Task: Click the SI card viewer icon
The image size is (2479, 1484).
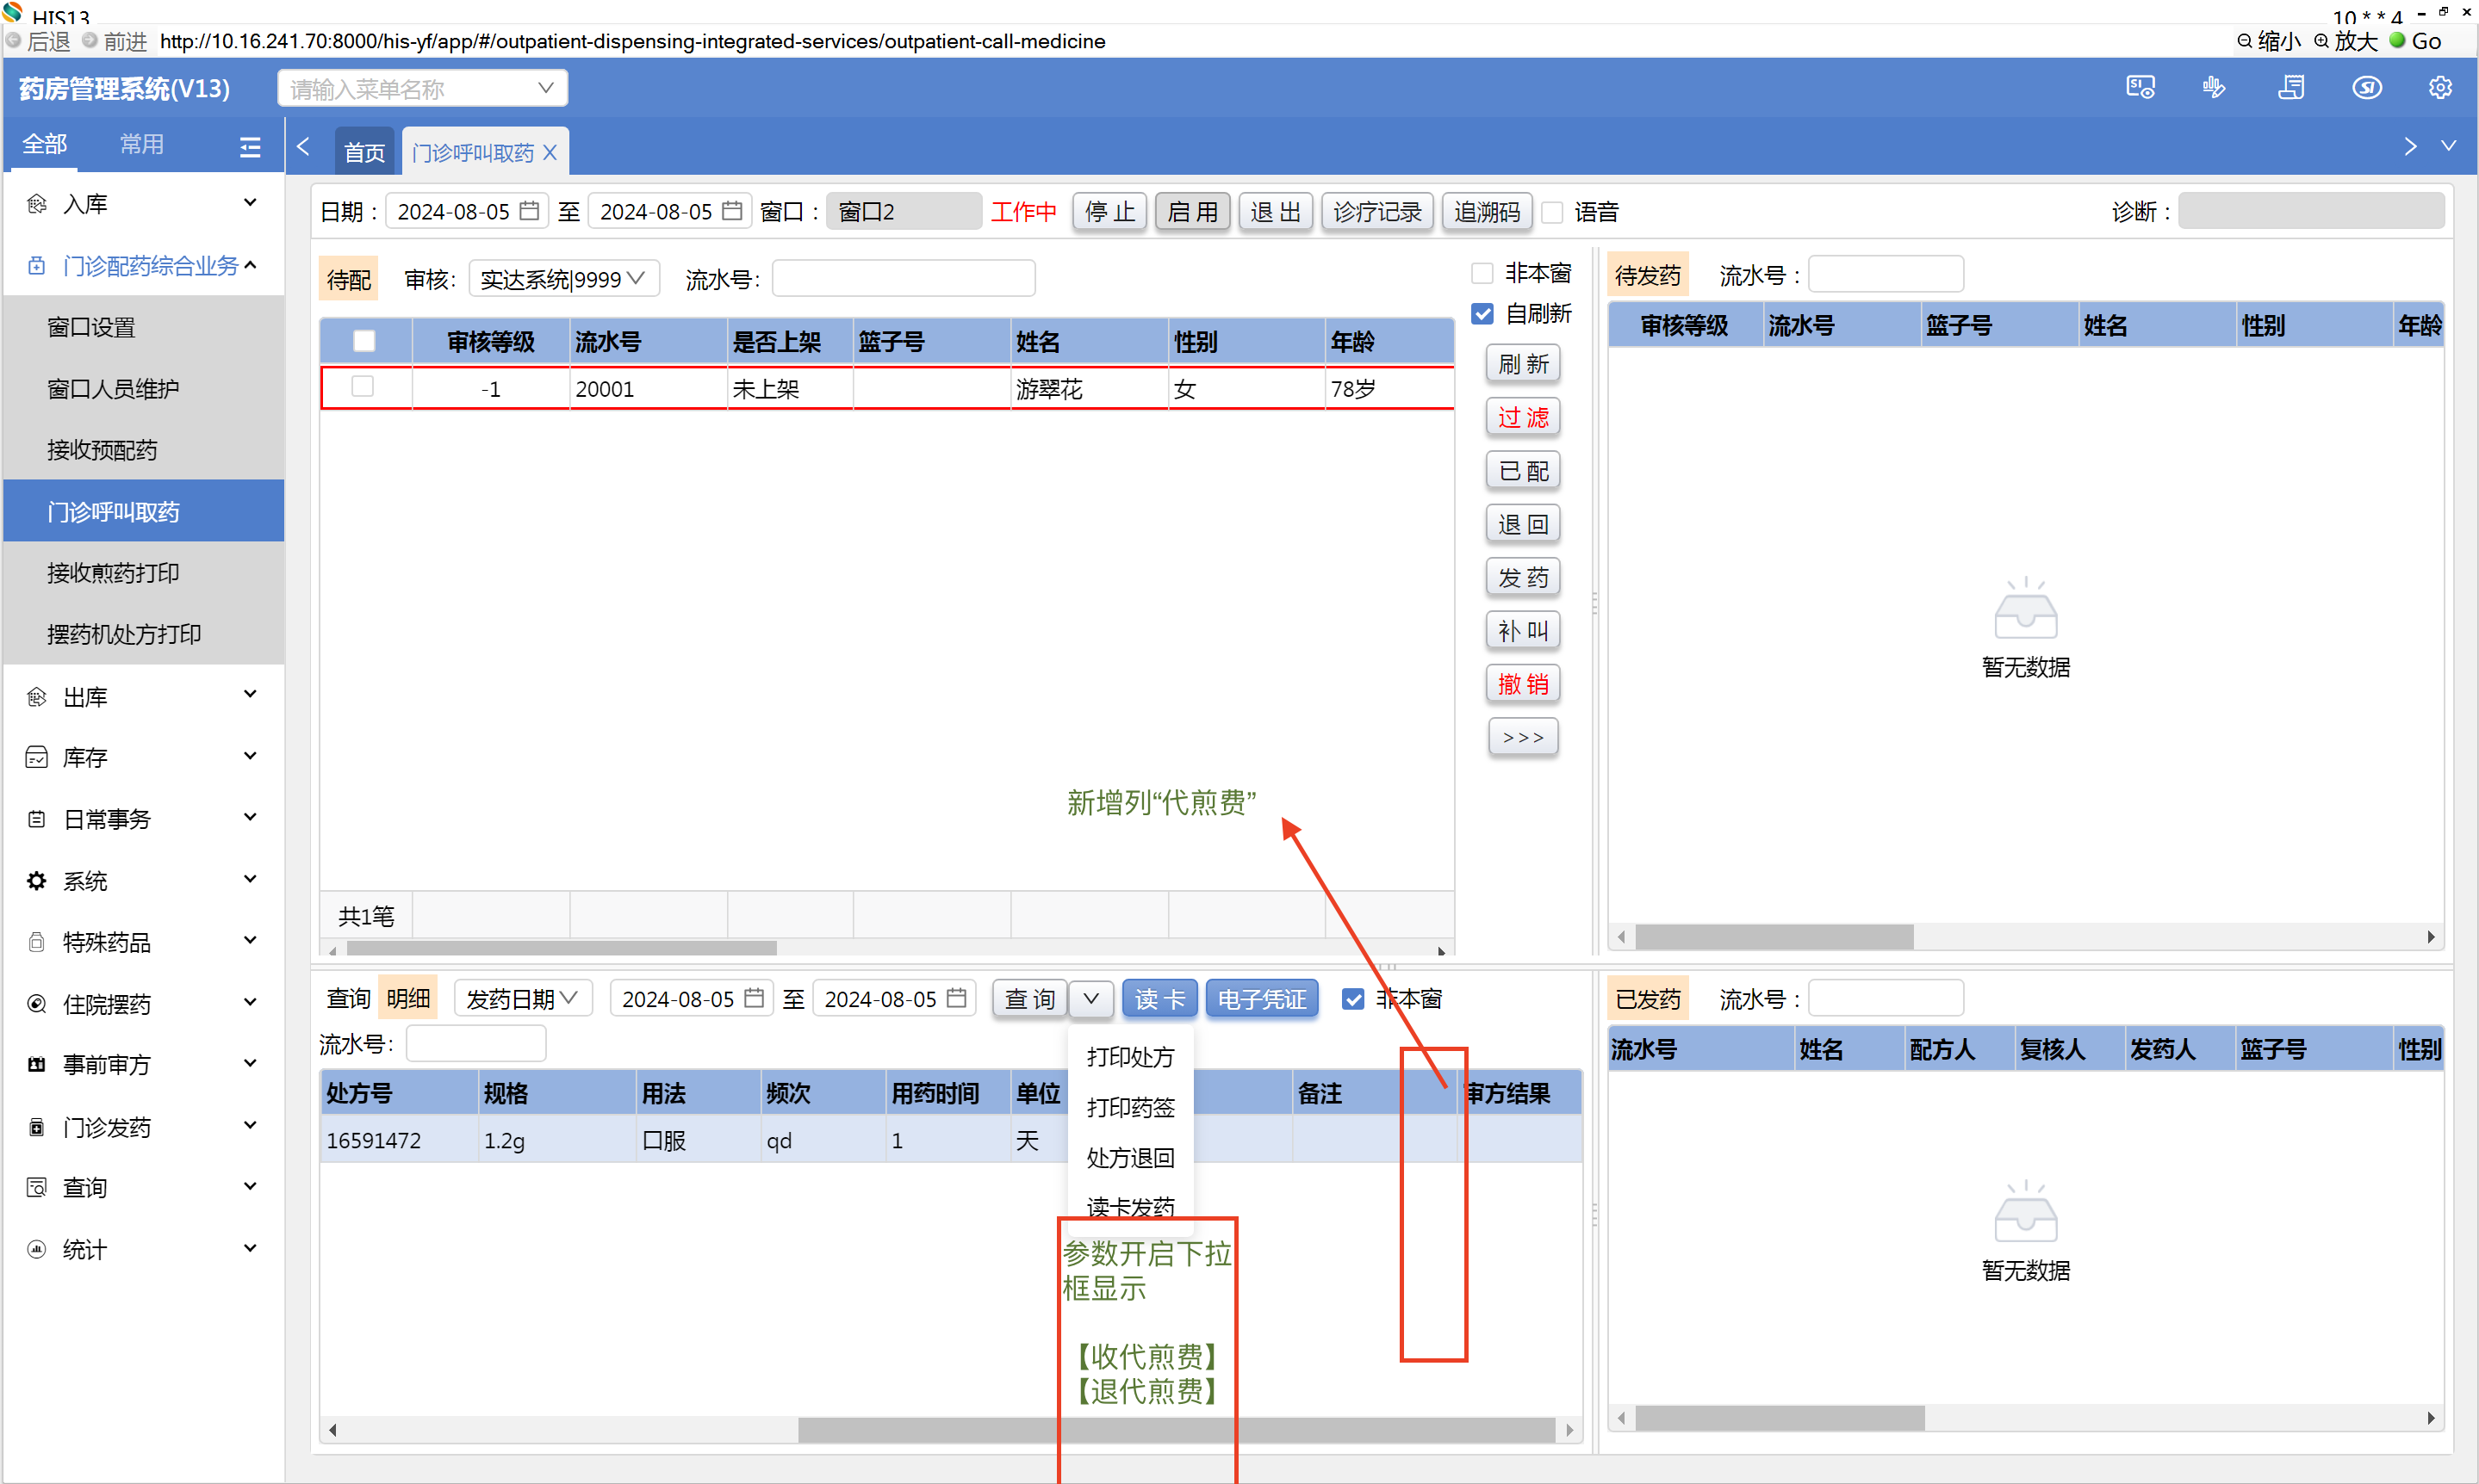Action: 2140,88
